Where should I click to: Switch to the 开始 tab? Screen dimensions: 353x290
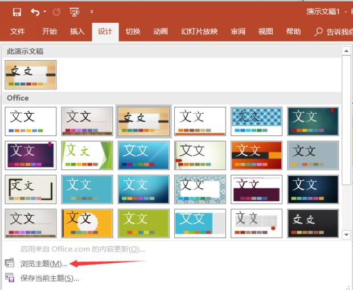pos(50,31)
